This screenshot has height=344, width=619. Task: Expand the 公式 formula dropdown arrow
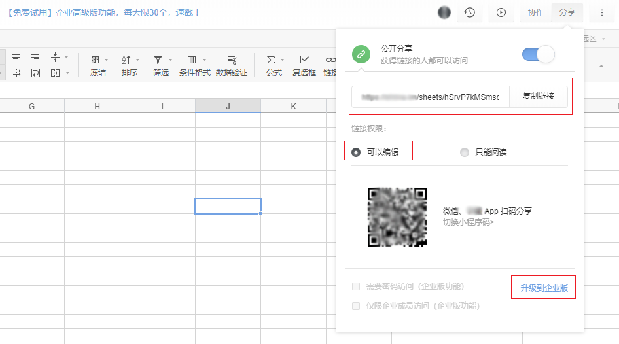(282, 60)
